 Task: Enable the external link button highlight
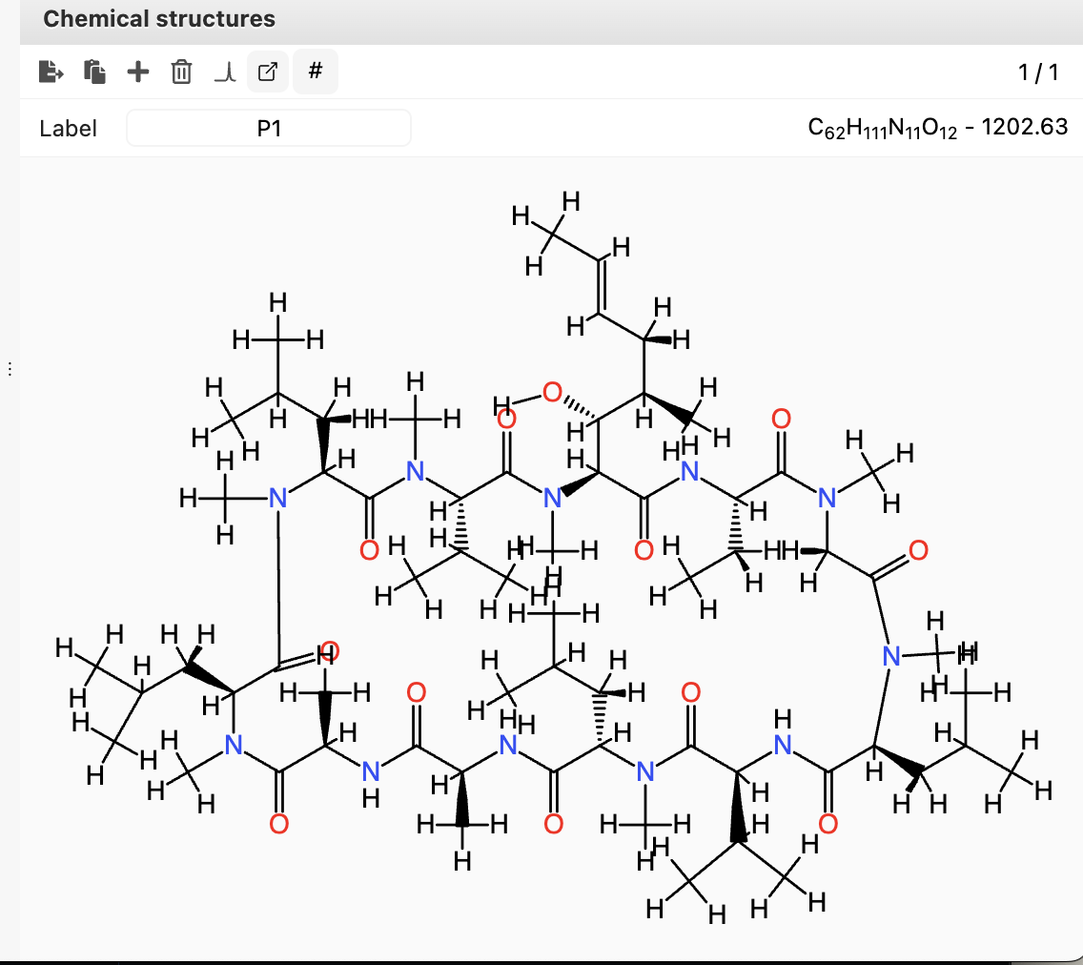(266, 72)
